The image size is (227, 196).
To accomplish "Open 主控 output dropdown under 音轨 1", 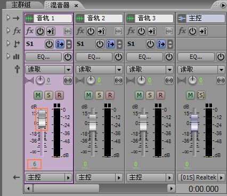I will pos(48,177).
